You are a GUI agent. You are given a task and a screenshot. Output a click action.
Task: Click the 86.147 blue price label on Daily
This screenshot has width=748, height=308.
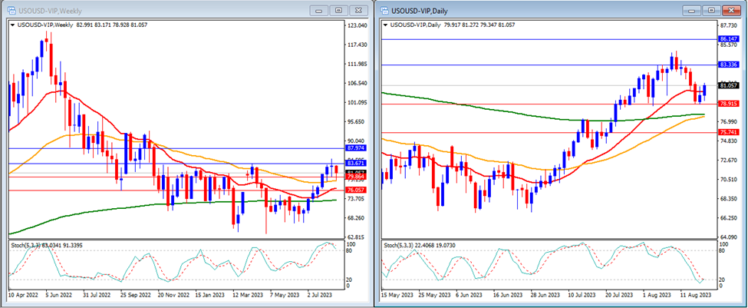[728, 38]
